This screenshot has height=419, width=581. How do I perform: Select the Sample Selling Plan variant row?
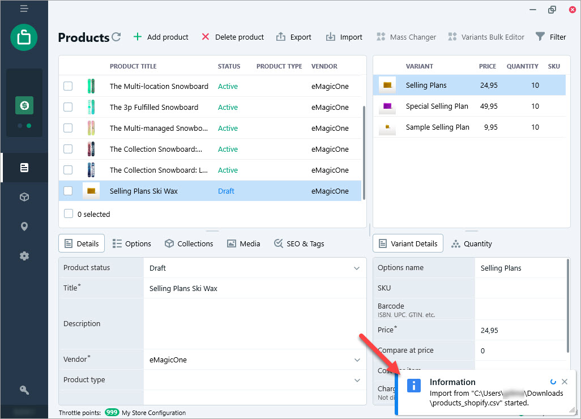[x=469, y=127]
